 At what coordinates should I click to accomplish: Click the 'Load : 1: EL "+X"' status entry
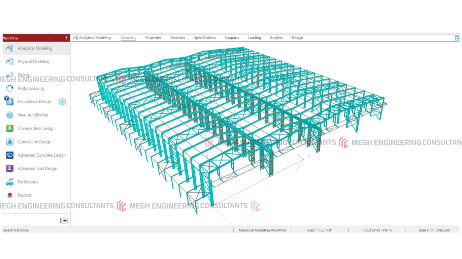click(x=319, y=230)
